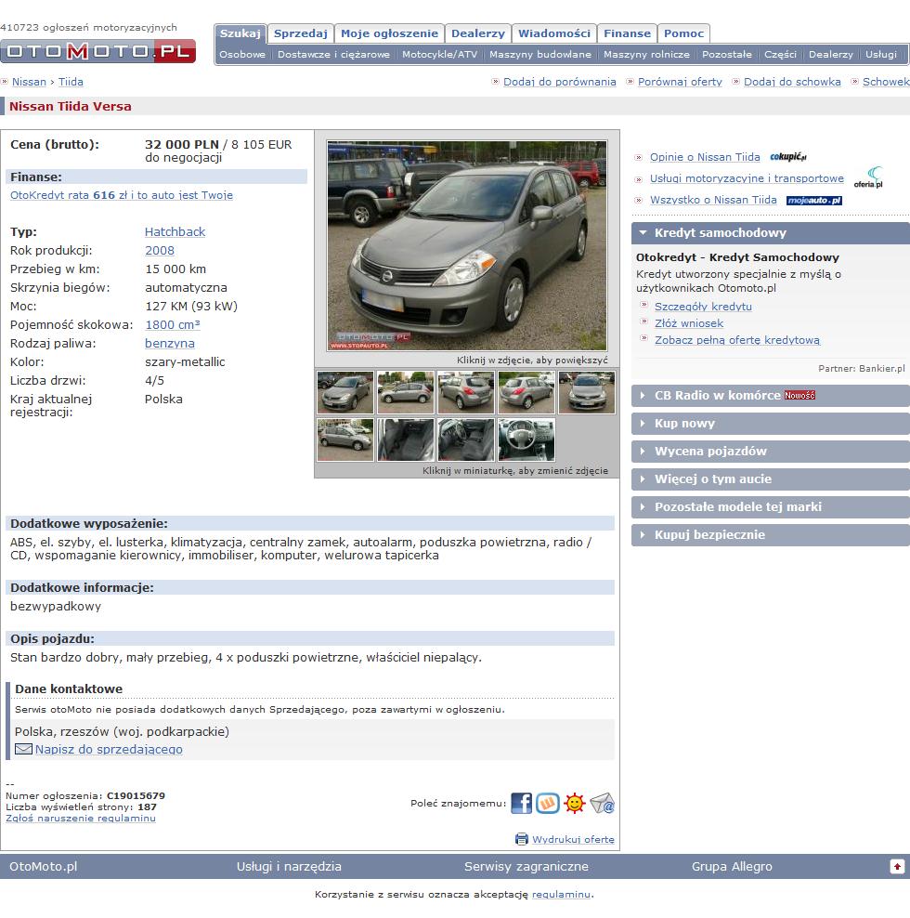Expand the CB Radio w komórce section
This screenshot has height=918, width=910.
(770, 396)
